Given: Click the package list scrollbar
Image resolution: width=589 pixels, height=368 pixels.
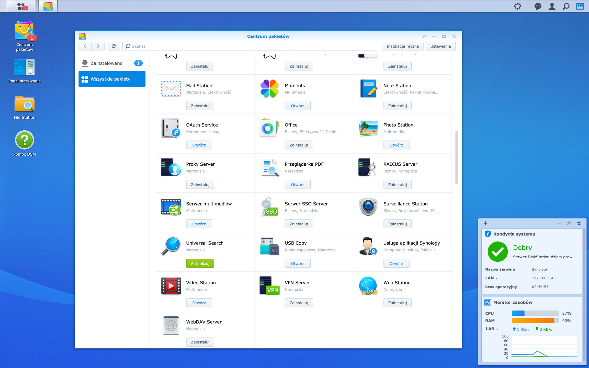Looking at the screenshot, I should [x=457, y=157].
